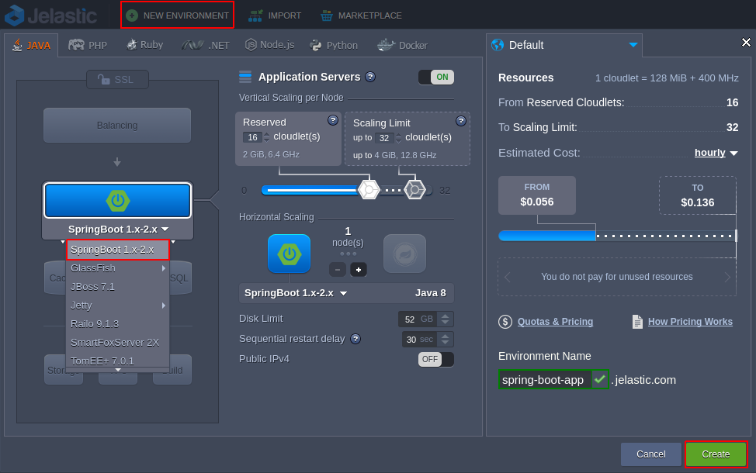Click the Jetty submenu arrow
This screenshot has width=756, height=473.
[164, 306]
